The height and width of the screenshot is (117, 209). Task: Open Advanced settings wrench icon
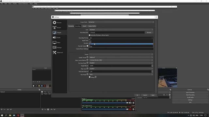coord(55,52)
